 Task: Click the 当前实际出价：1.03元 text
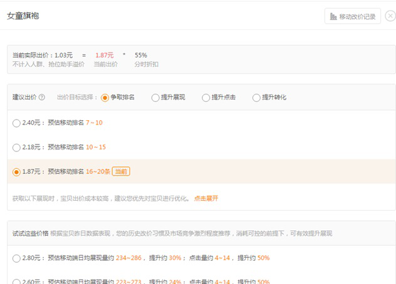43,55
